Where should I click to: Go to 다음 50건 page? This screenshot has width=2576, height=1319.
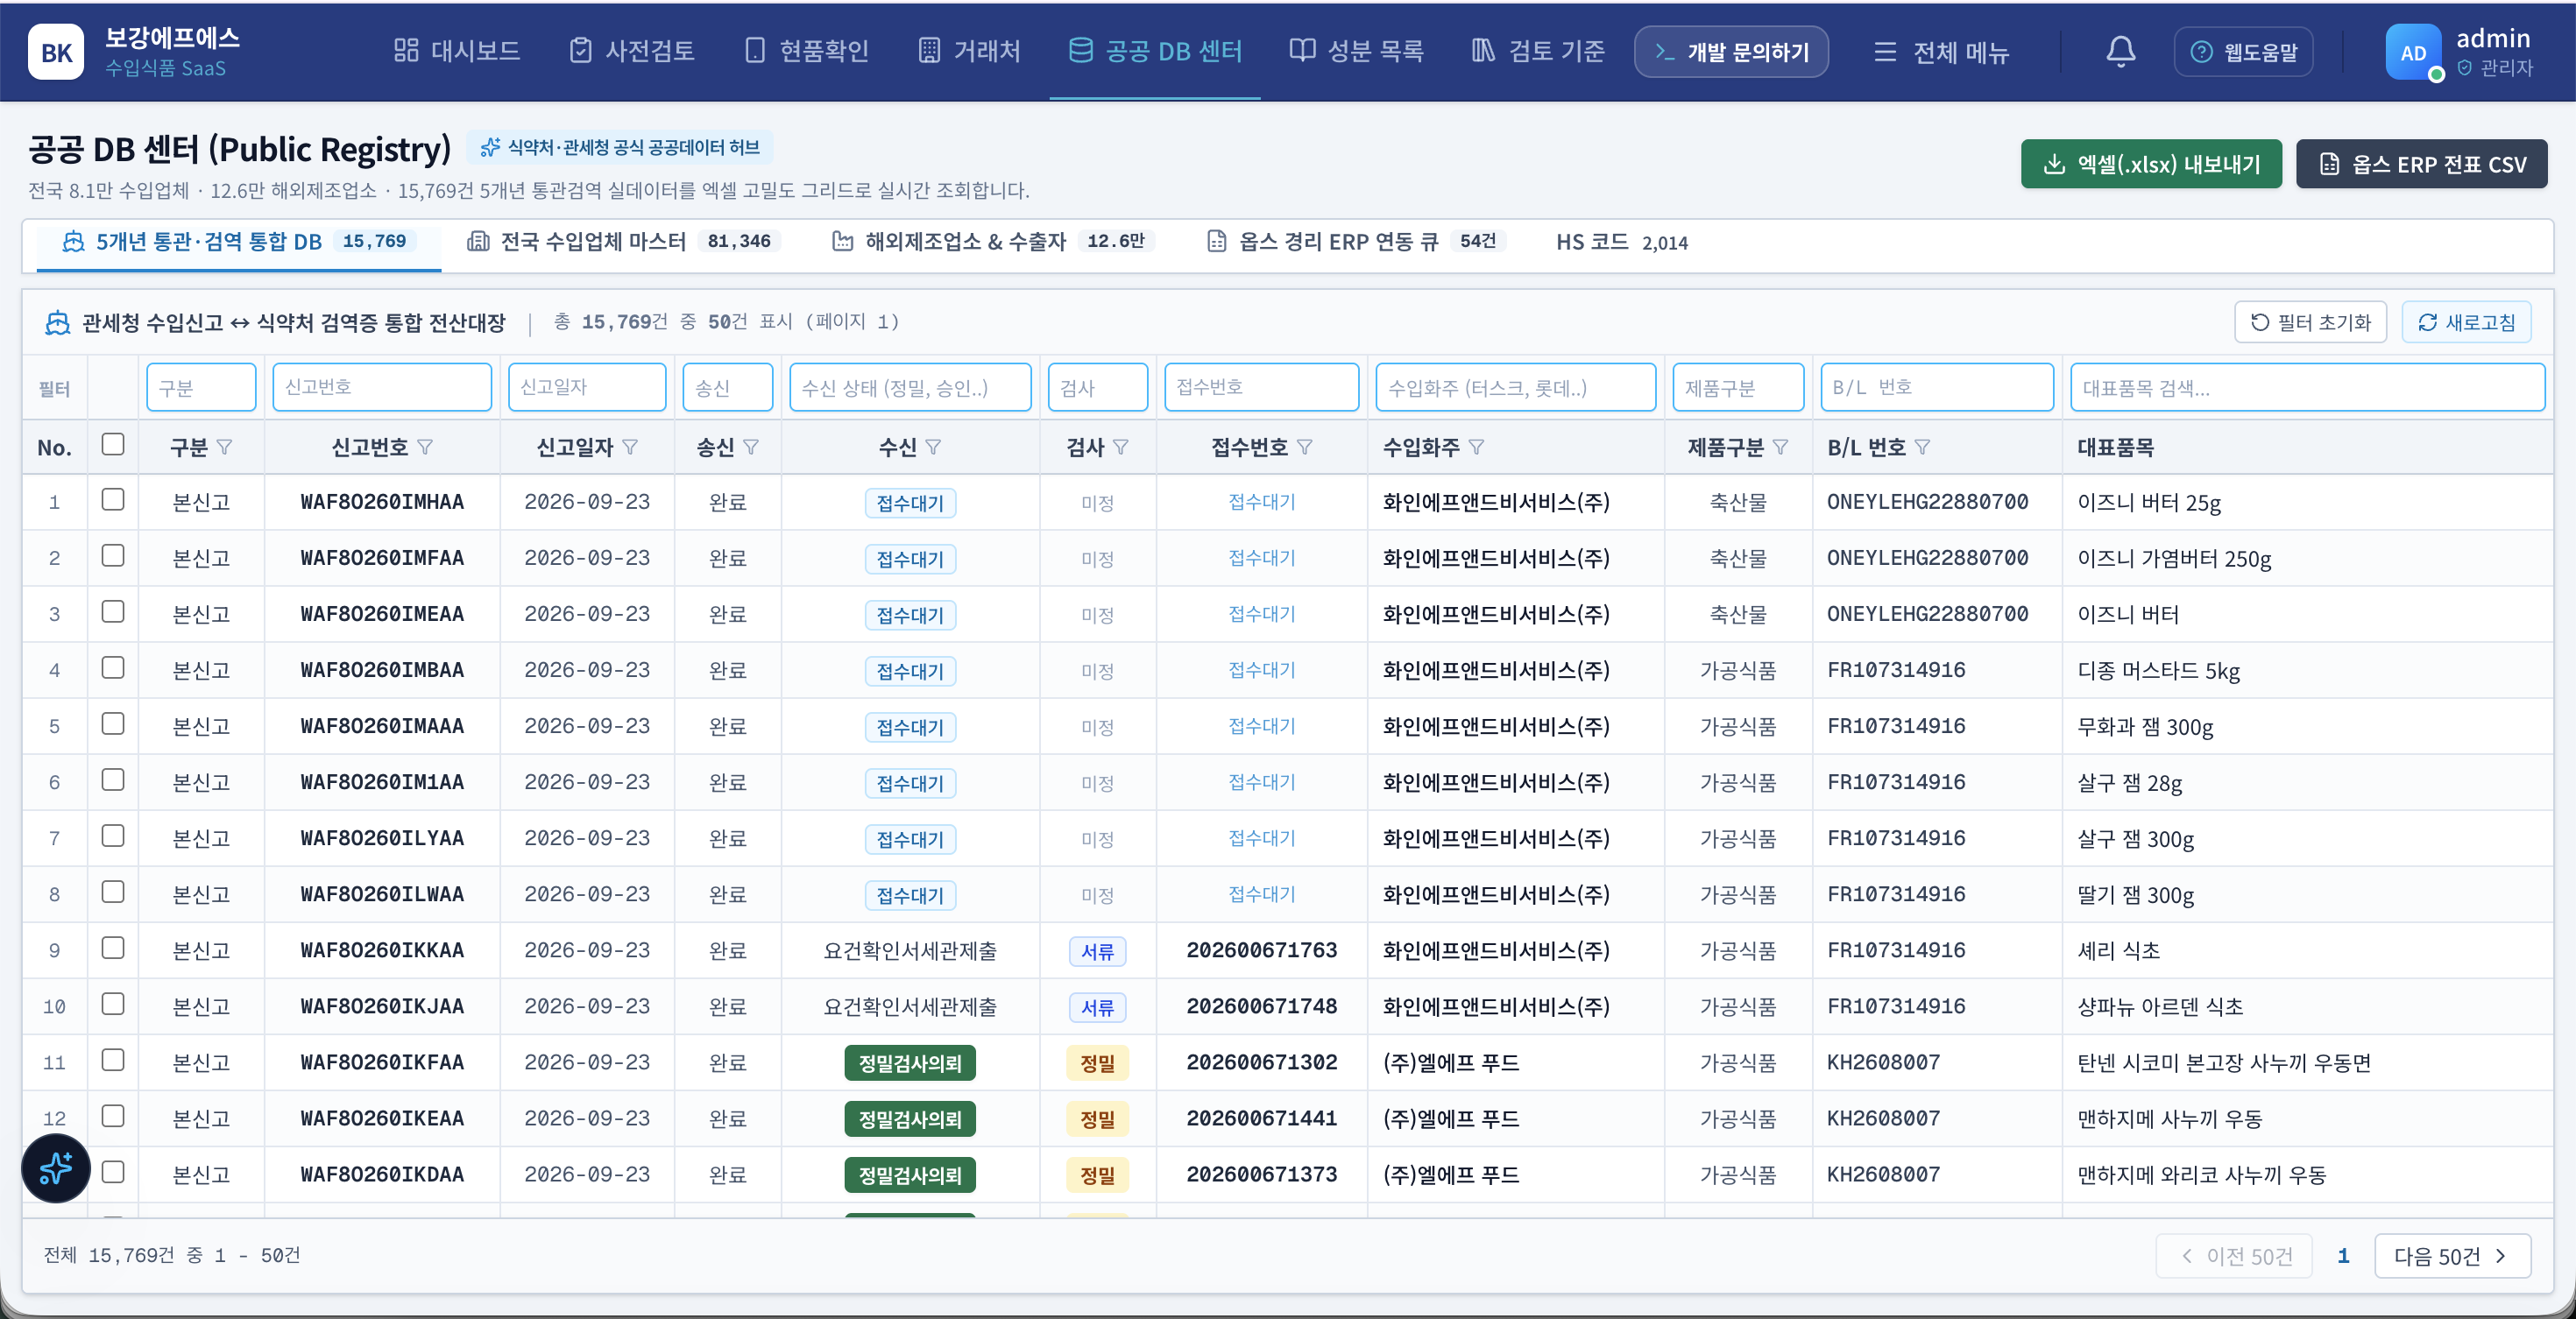(2452, 1256)
